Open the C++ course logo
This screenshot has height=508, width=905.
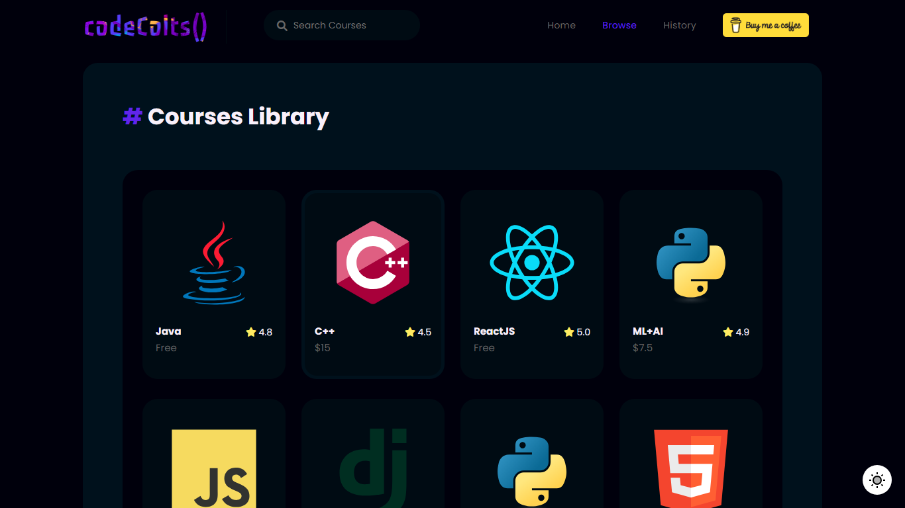tap(373, 263)
